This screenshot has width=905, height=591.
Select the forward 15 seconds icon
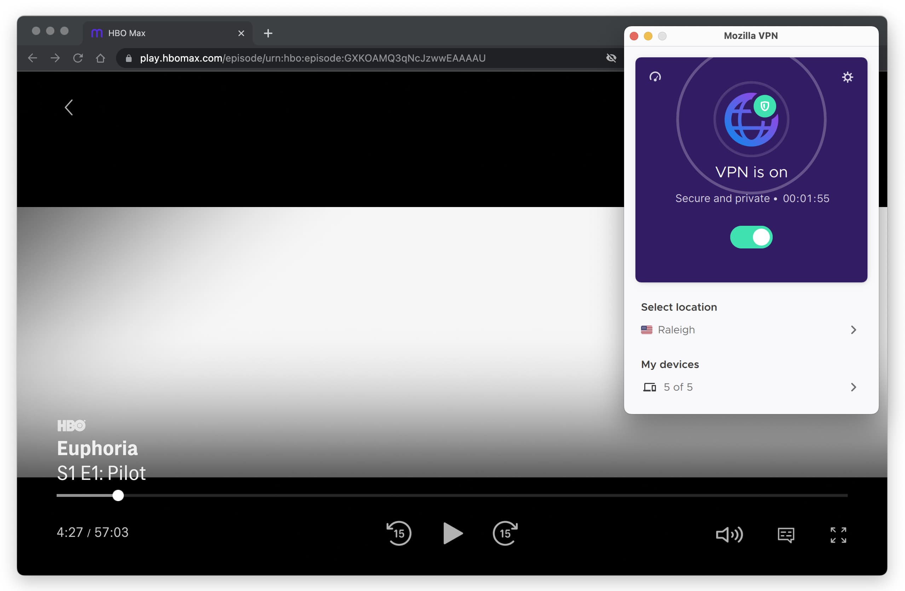point(505,533)
